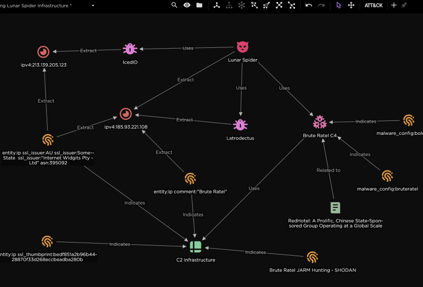The width and height of the screenshot is (423, 287).
Task: Open the graph title dropdown arrow
Action: coord(93,6)
